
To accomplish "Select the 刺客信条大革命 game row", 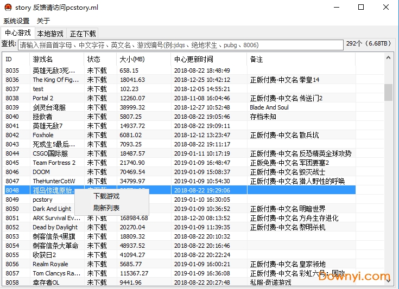I will click(180, 246).
